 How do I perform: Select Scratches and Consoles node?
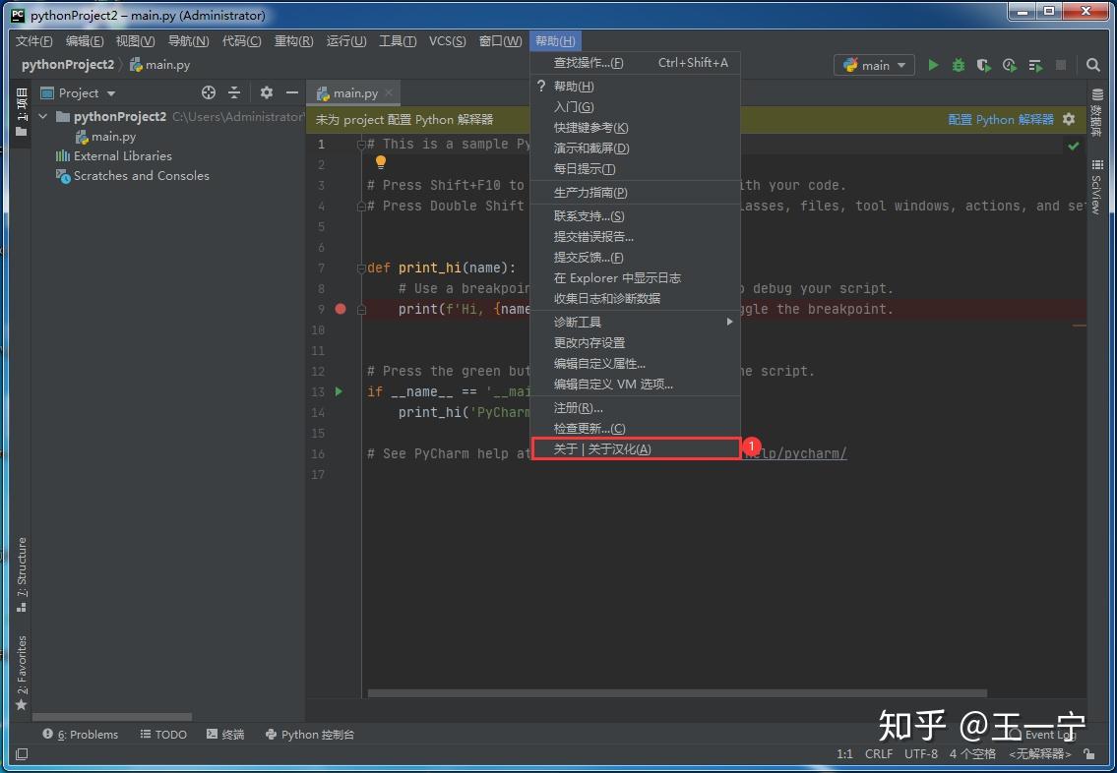(133, 176)
